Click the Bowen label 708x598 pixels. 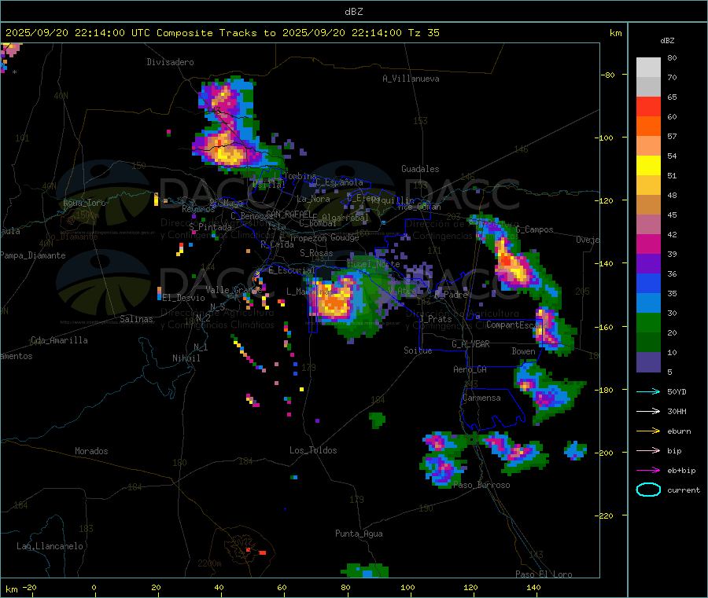pos(524,350)
